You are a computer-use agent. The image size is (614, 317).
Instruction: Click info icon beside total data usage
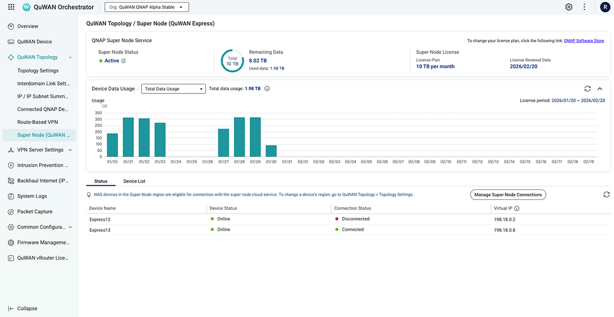(267, 89)
